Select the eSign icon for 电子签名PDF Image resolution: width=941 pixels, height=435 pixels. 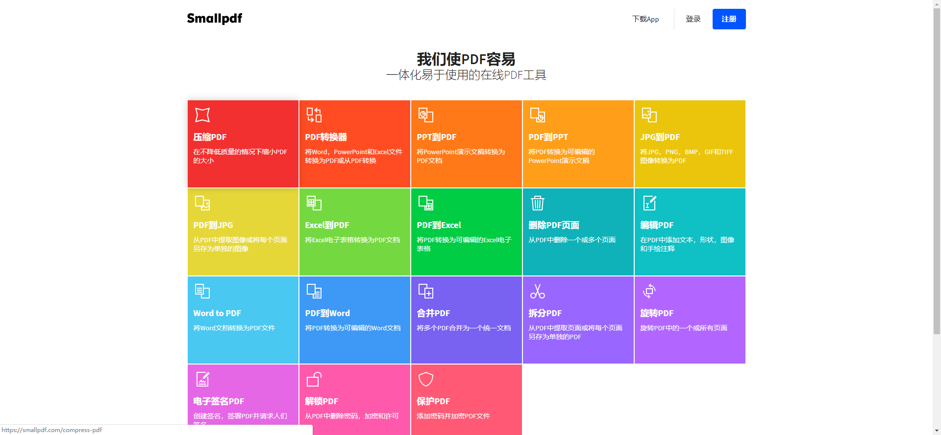click(202, 379)
